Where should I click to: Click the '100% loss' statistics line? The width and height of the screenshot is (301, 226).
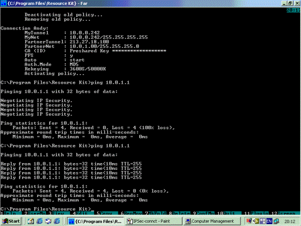point(94,128)
